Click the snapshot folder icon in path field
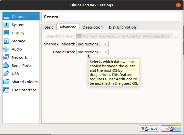 (x=80, y=36)
